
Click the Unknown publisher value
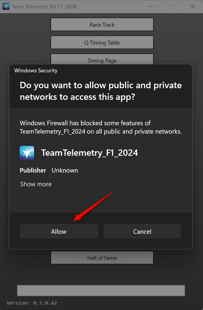pos(65,170)
